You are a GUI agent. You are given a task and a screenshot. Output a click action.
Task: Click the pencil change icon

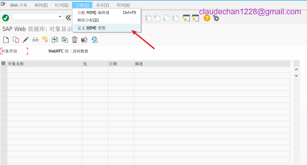26,40
